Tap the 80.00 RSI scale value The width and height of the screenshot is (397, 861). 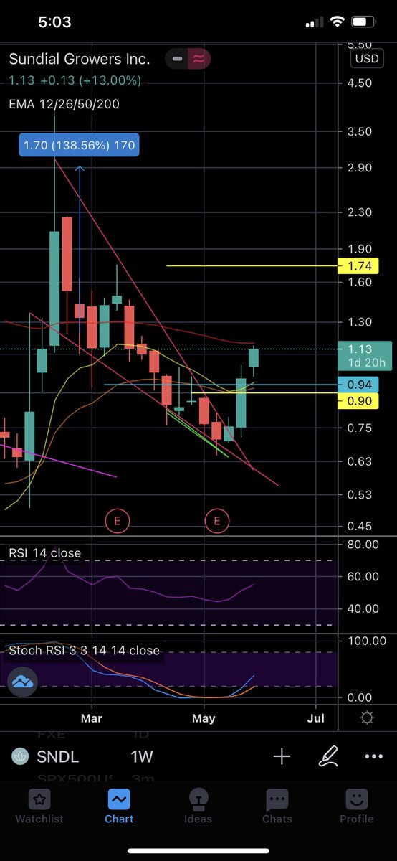click(362, 544)
